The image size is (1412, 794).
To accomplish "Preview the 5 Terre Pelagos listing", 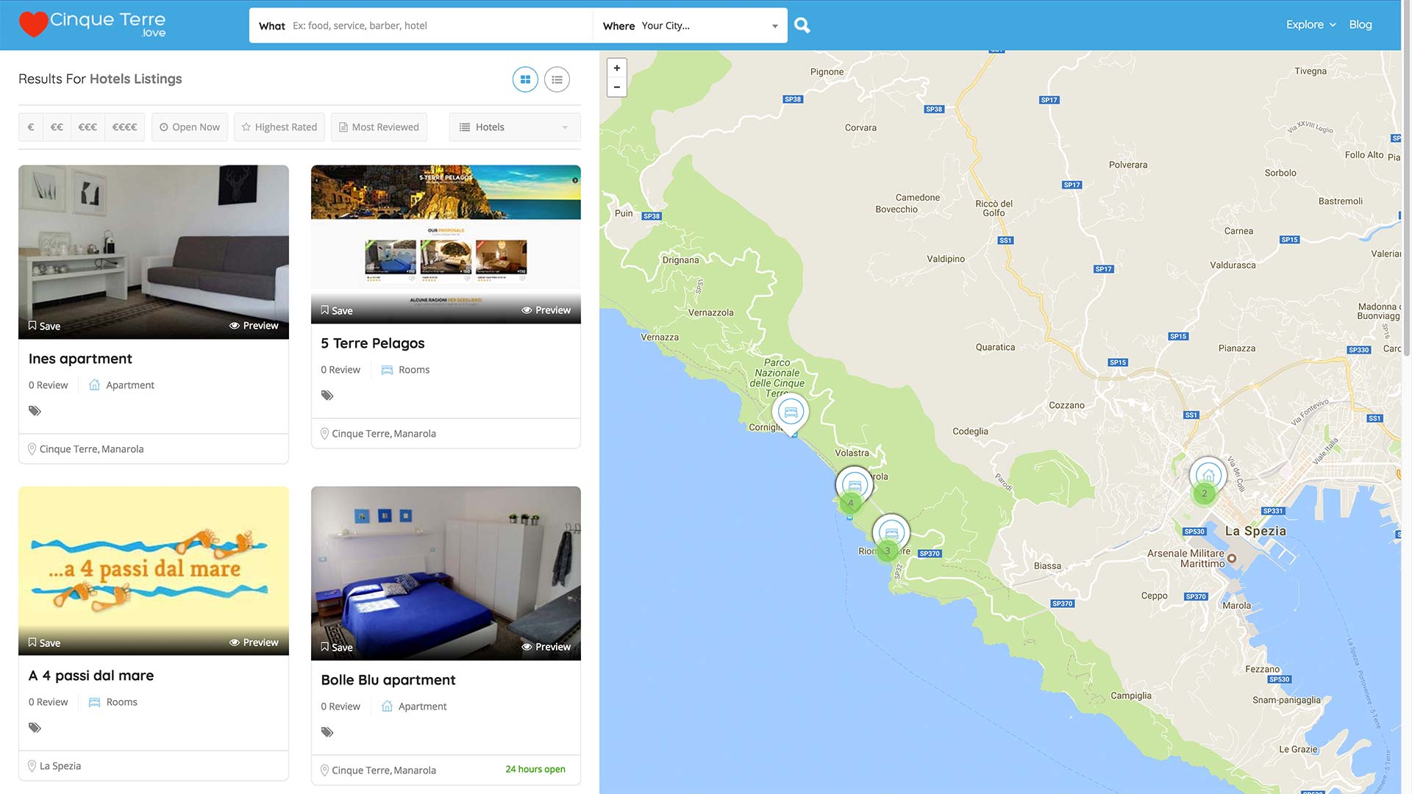I will point(546,310).
